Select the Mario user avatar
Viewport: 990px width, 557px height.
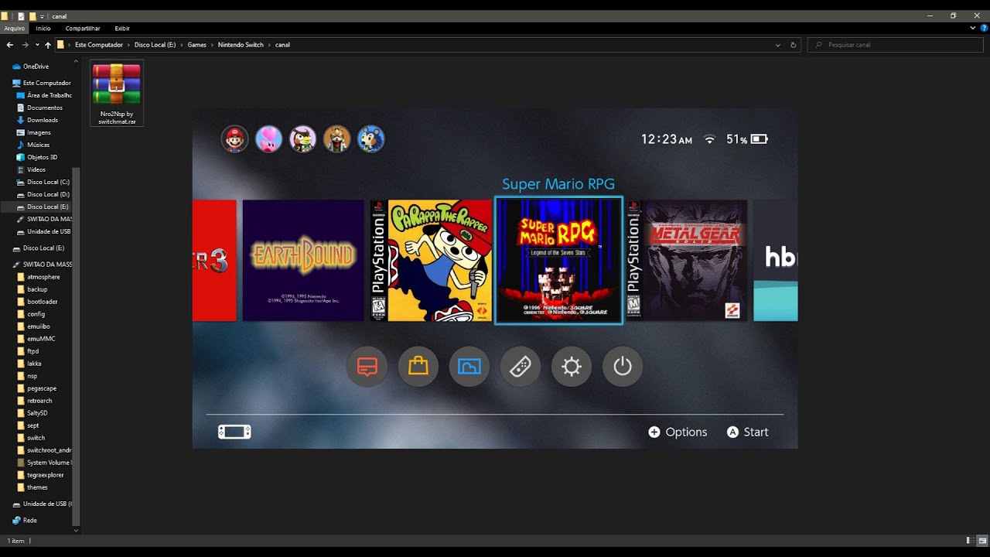pyautogui.click(x=234, y=139)
